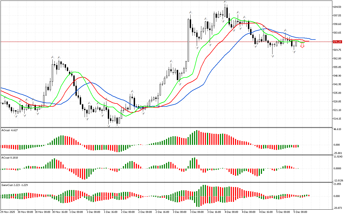Click the tallest green bar in AOcust histogram
The height and width of the screenshot is (215, 345).
197,138
